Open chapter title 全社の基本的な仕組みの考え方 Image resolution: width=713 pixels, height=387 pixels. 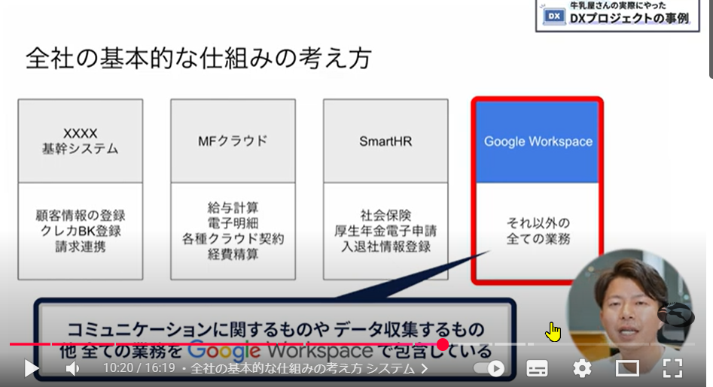(x=301, y=369)
